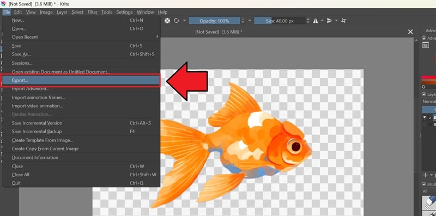This screenshot has height=216, width=436.
Task: Click the red hue color bar
Action: pos(429,77)
